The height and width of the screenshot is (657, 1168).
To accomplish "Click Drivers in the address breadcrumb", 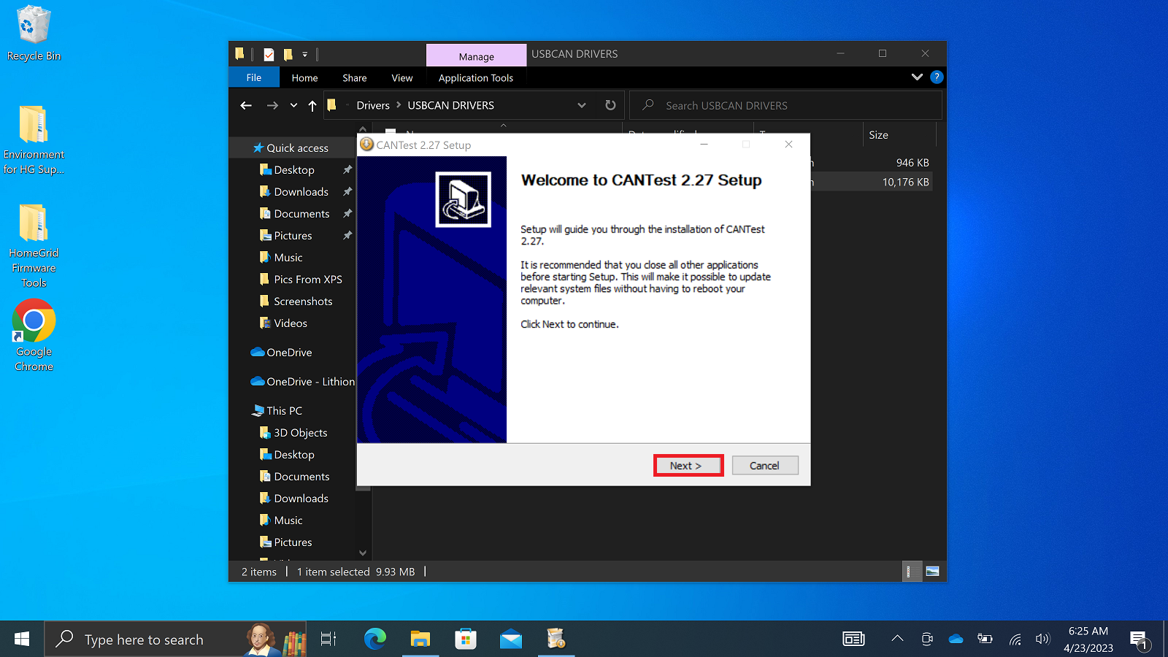I will tap(373, 105).
